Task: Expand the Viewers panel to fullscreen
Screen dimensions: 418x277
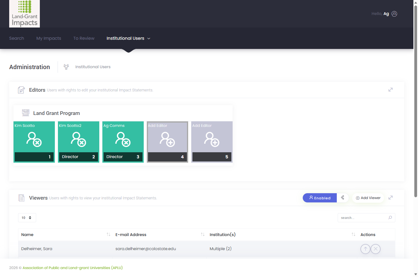Action: click(x=390, y=198)
